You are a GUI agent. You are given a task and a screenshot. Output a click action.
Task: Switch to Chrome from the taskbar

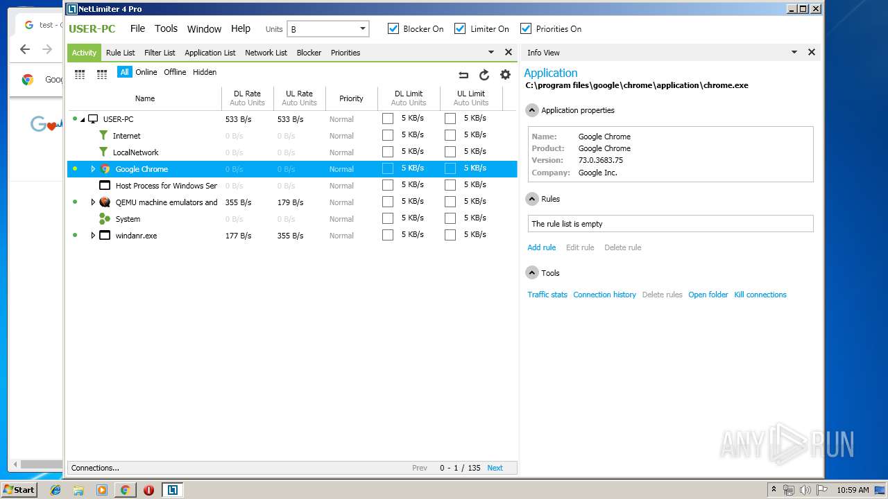(x=125, y=490)
